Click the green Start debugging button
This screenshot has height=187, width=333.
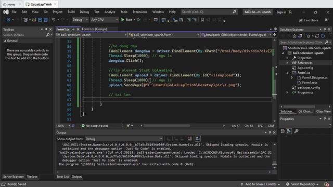coord(123,20)
